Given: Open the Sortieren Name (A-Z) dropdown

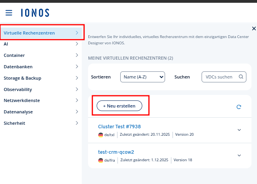Looking at the screenshot, I should coord(142,77).
